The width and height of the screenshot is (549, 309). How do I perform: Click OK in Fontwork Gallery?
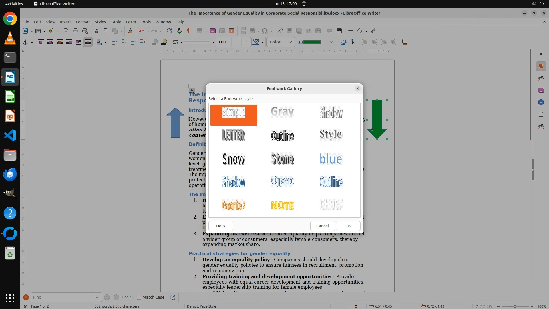point(348,226)
